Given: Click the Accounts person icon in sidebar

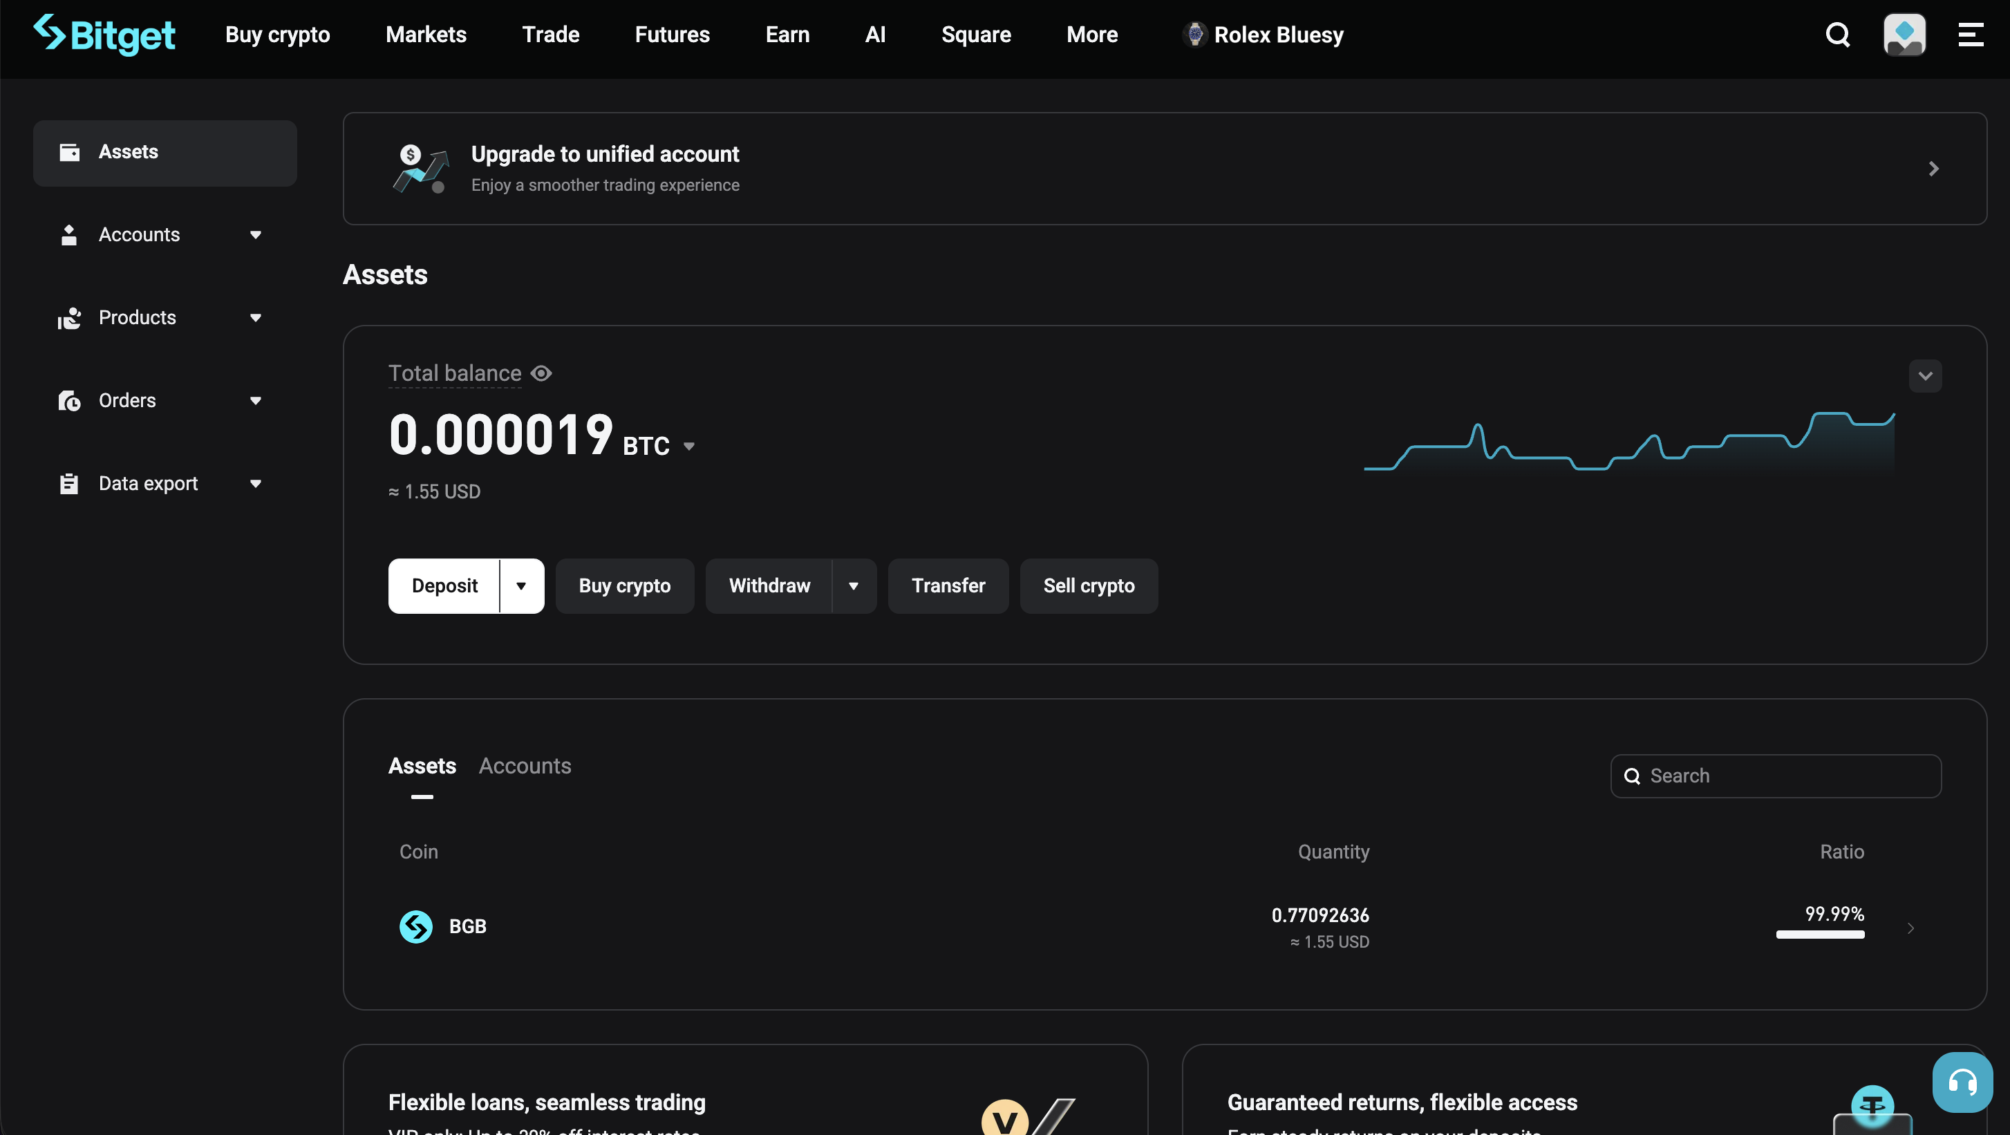Looking at the screenshot, I should [x=69, y=235].
